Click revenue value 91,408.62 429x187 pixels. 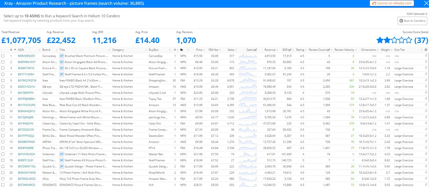pos(269,81)
